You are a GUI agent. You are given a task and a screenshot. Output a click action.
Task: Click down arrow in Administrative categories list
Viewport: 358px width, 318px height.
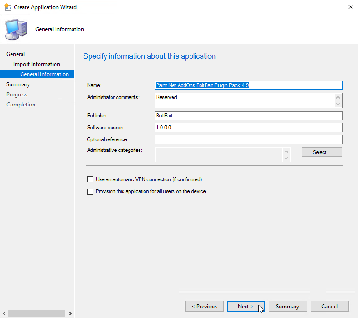click(287, 158)
